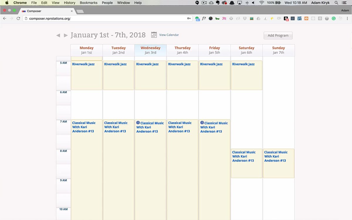Go to the previous week arrow
The height and width of the screenshot is (220, 352).
(58, 35)
